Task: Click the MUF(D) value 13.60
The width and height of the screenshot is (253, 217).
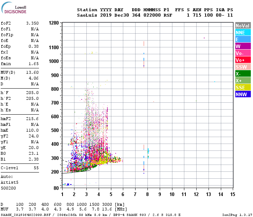Action: (x=33, y=72)
